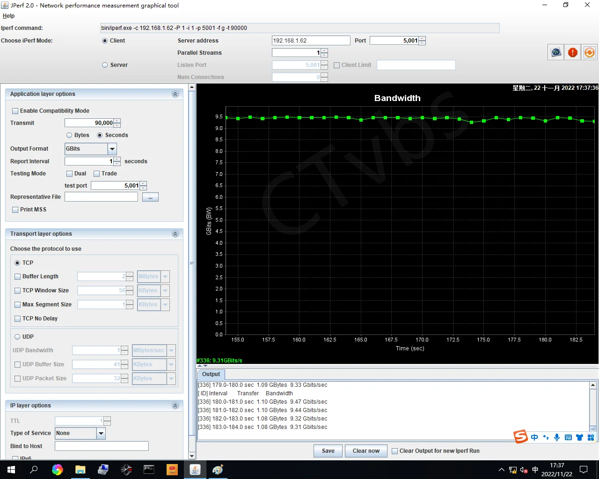Screen dimensions: 599x479
Task: Browse for a Representative File
Action: [x=150, y=197]
